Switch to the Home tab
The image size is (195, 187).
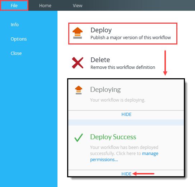coord(45,6)
